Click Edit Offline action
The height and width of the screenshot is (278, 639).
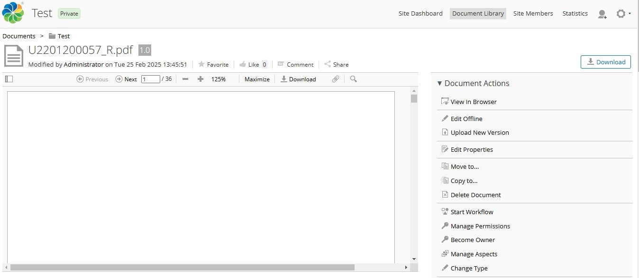[x=462, y=119]
